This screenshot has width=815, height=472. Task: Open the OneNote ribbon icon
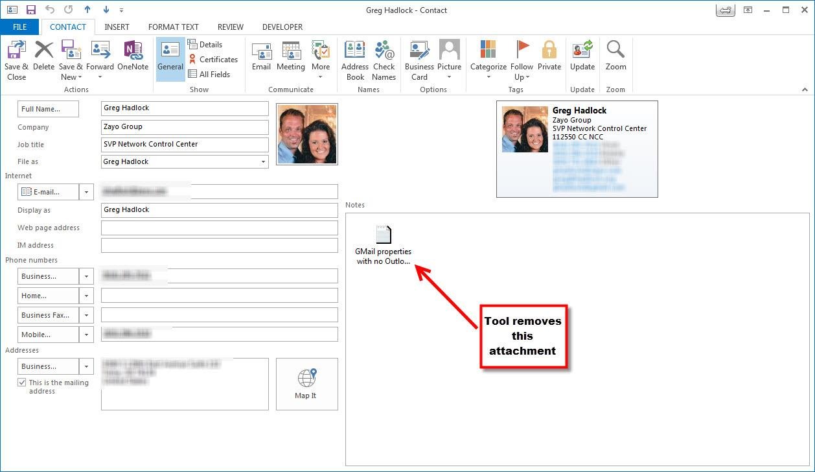133,56
